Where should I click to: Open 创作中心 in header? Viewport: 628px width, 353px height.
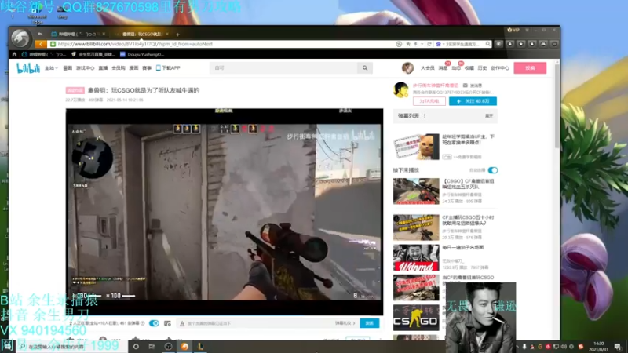(x=500, y=68)
